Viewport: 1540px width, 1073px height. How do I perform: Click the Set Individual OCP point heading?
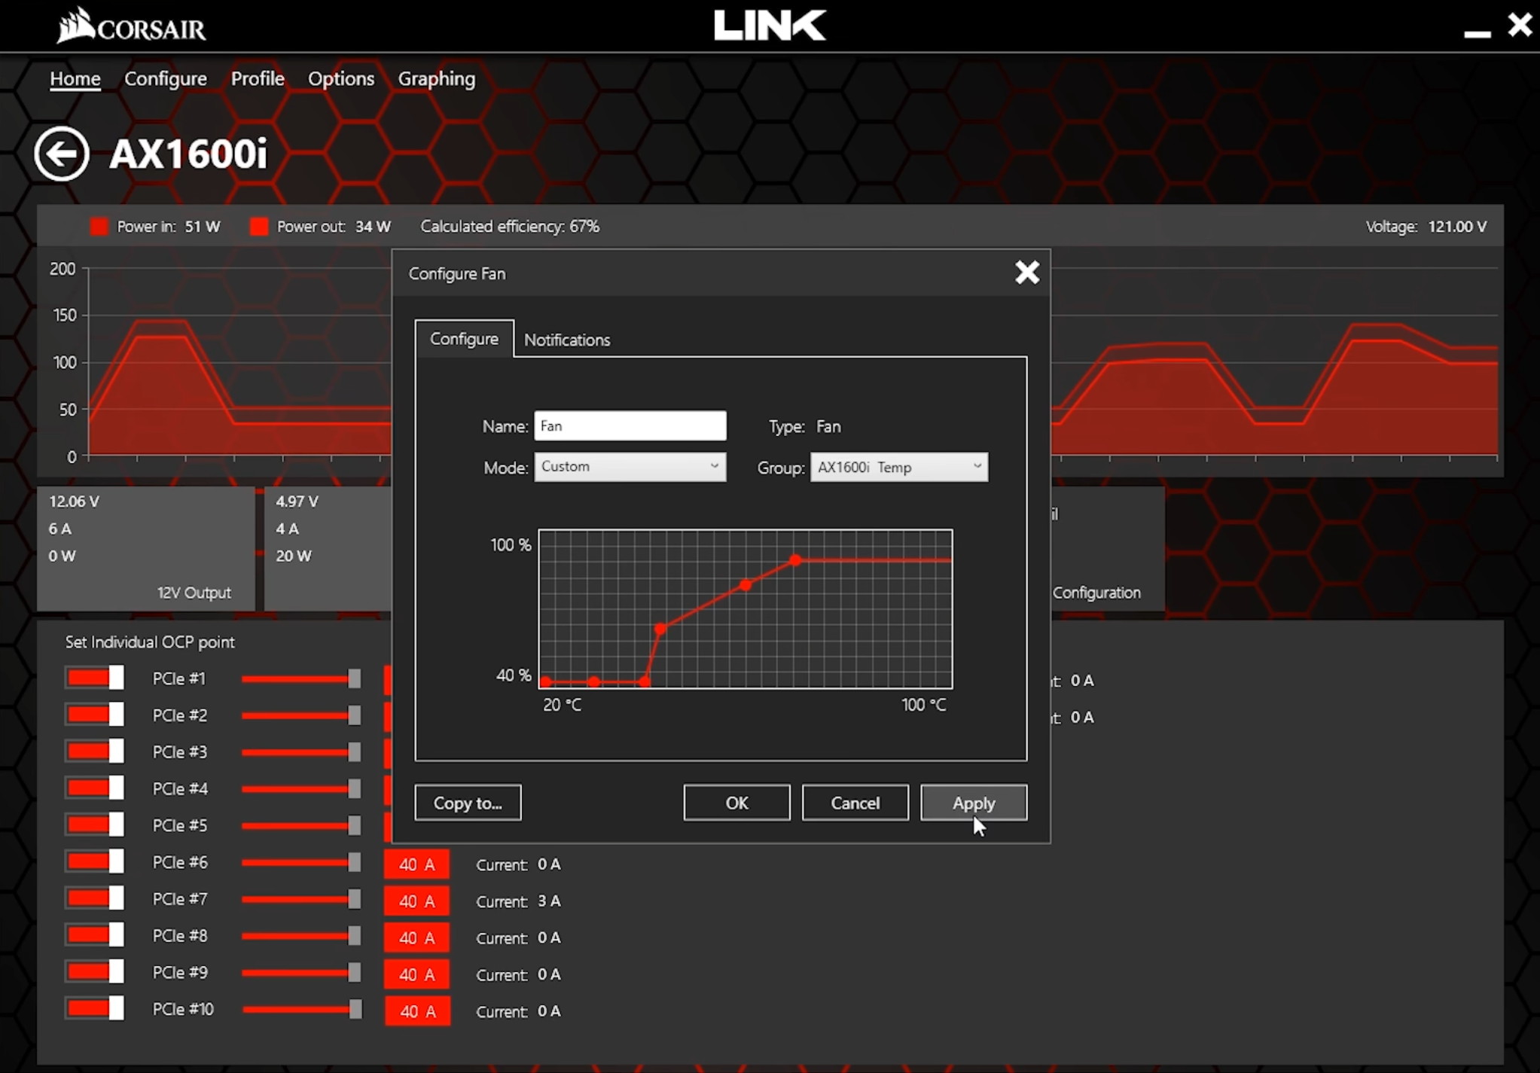coord(150,642)
